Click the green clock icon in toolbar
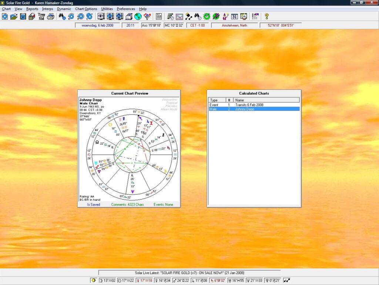379x285 pixels. (x=207, y=16)
